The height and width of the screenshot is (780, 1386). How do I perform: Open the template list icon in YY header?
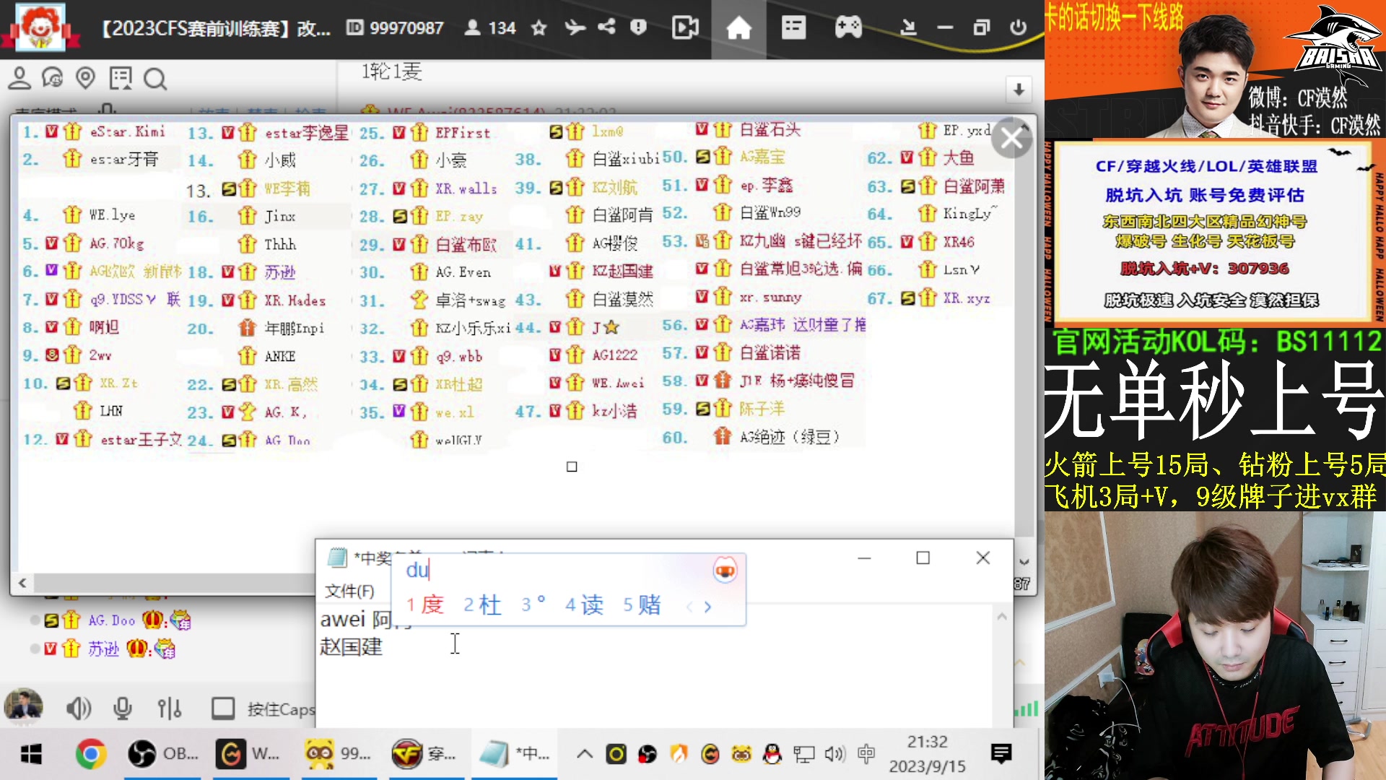pos(793,28)
